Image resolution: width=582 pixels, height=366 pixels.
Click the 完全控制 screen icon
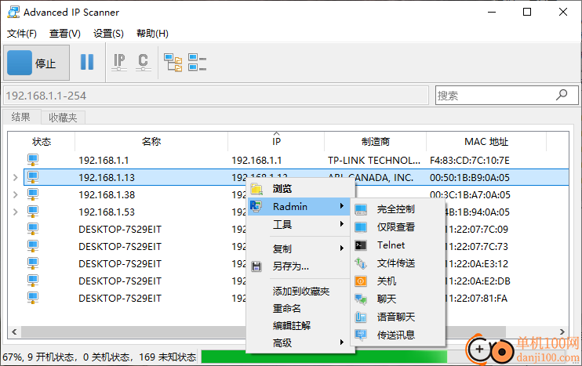[361, 209]
